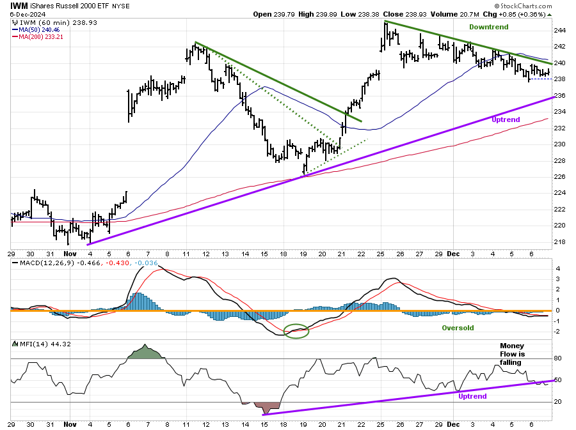Click the green oval on the MACD crossover
Screen dimensions: 576x430
click(296, 331)
